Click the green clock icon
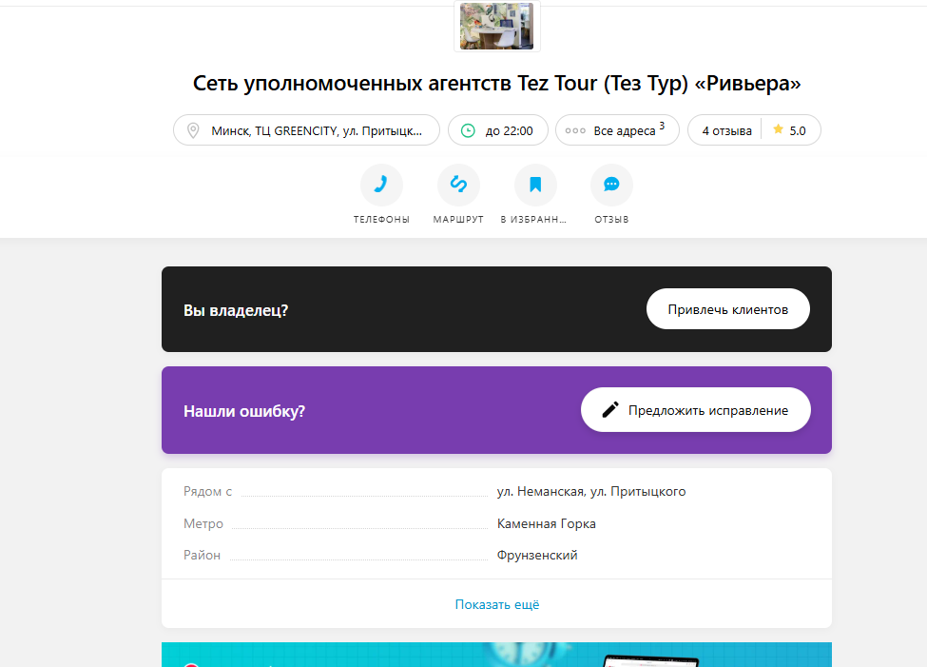The width and height of the screenshot is (927, 667). 468,130
